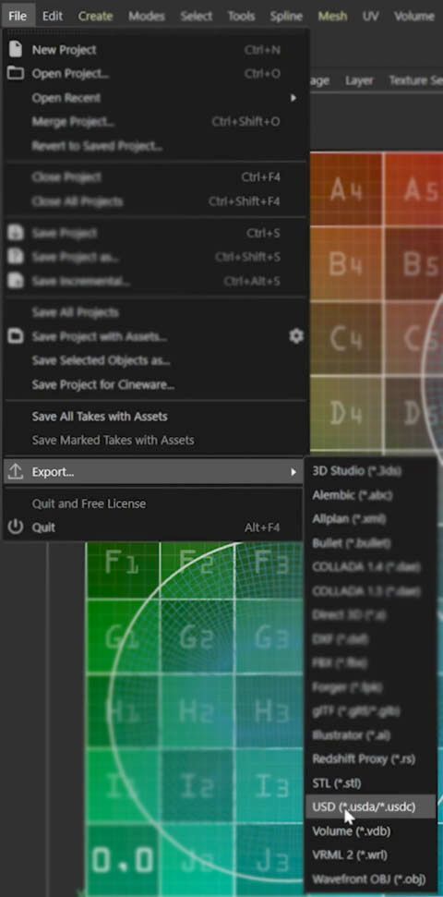Expand the Open Recent submenu arrow
443x897 pixels.
point(293,98)
